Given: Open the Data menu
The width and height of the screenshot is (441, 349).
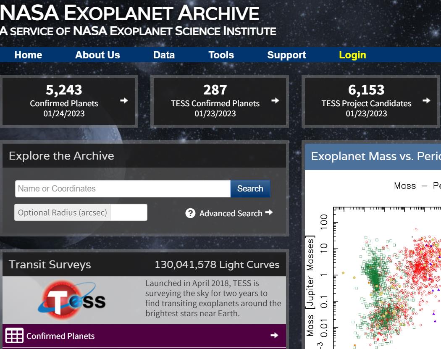Looking at the screenshot, I should point(164,55).
